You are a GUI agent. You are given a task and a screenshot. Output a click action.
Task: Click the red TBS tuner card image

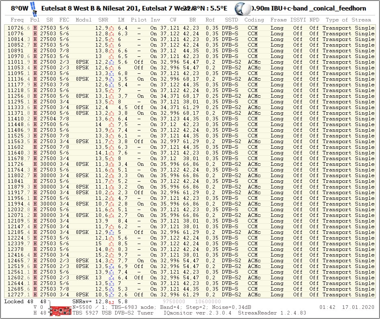coord(60,311)
